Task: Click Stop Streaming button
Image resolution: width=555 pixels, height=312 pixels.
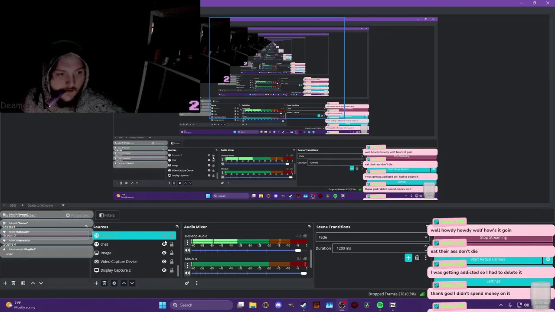Action: click(493, 237)
